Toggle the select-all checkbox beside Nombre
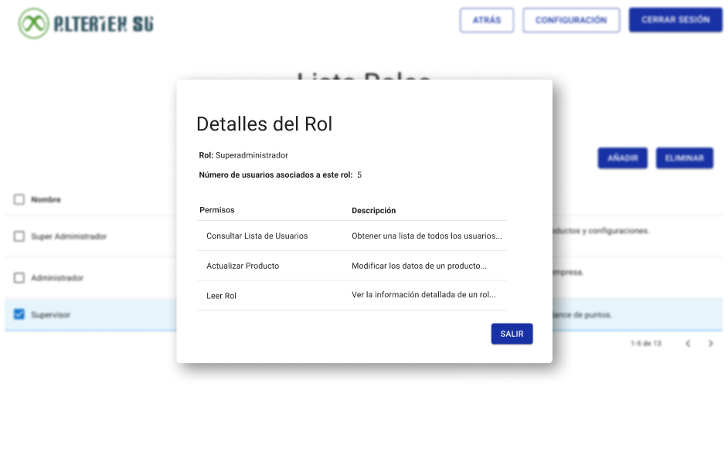Image resolution: width=728 pixels, height=468 pixels. (x=19, y=199)
